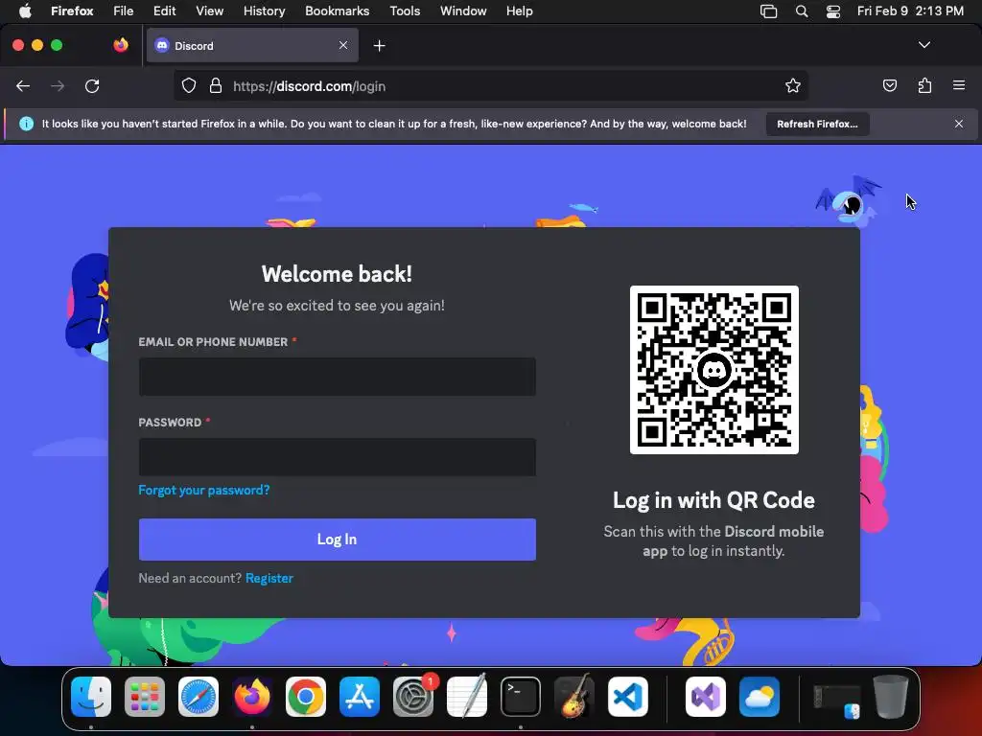Open Finder from the Dock

coord(91,697)
